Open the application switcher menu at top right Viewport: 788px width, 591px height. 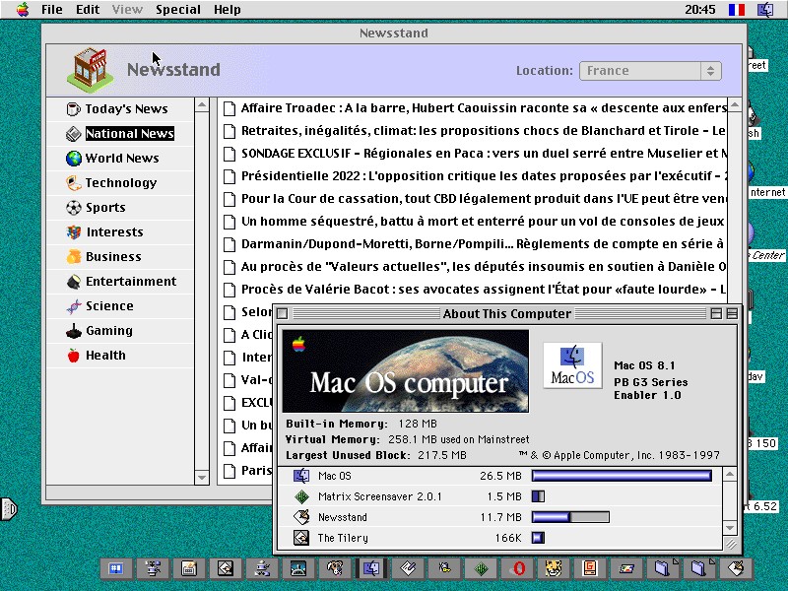click(765, 10)
